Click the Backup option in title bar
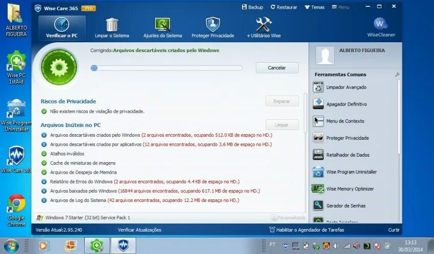This screenshot has height=254, width=434. [x=252, y=7]
